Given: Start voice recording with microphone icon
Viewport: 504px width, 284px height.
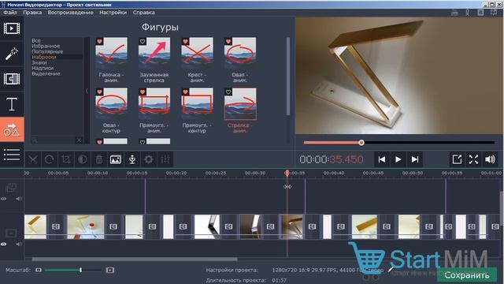Looking at the screenshot, I should pos(132,159).
